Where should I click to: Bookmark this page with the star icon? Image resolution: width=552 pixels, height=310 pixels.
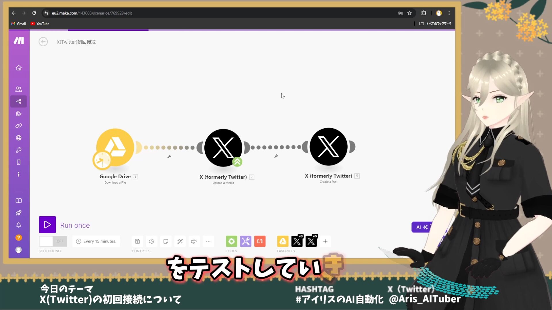click(409, 13)
